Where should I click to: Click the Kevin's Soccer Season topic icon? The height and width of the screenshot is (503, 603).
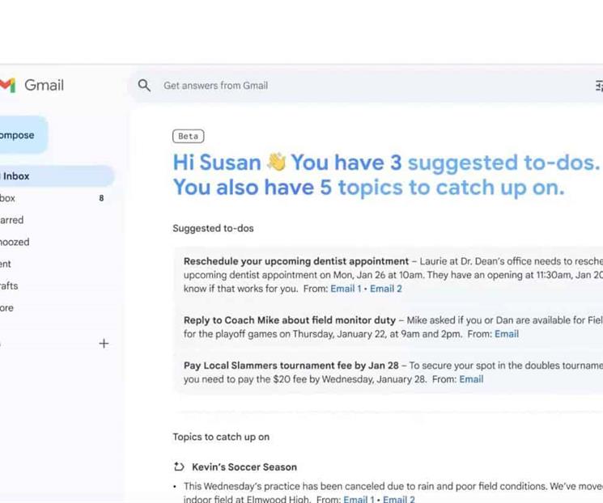tap(179, 467)
